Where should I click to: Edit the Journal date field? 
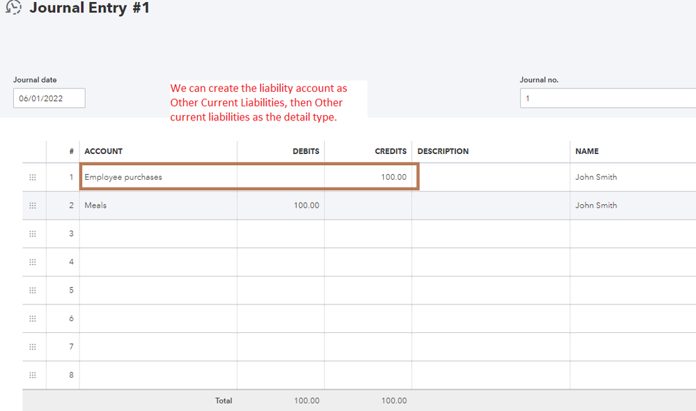click(49, 98)
